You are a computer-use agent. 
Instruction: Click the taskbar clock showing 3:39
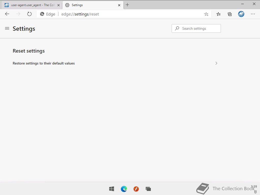(254, 187)
